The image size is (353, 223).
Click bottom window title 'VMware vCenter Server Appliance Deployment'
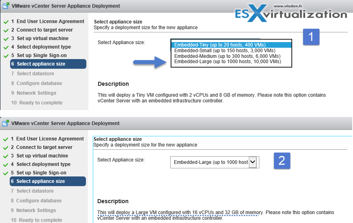(65, 123)
